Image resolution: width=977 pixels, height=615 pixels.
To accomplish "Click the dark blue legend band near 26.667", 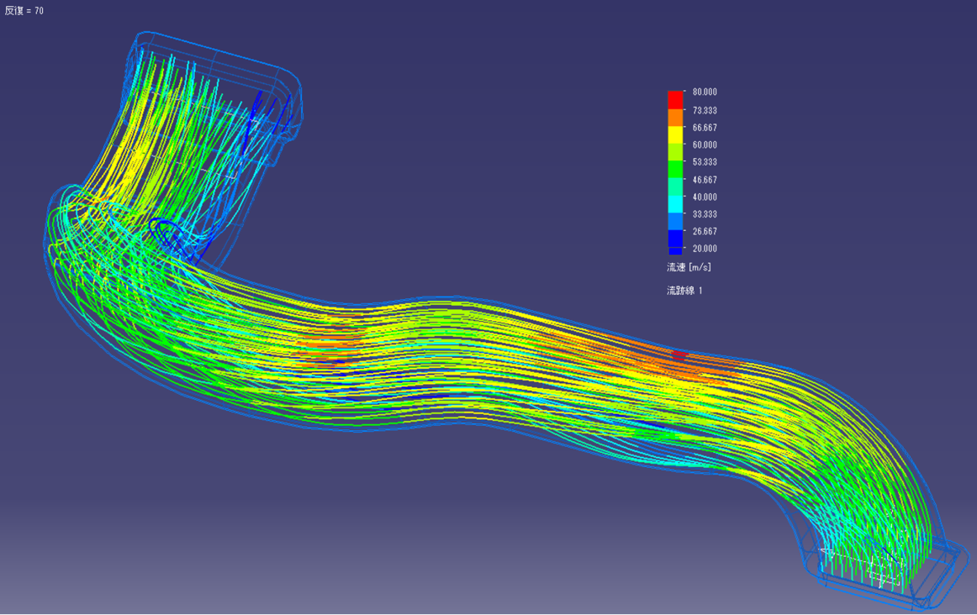I will click(x=675, y=239).
